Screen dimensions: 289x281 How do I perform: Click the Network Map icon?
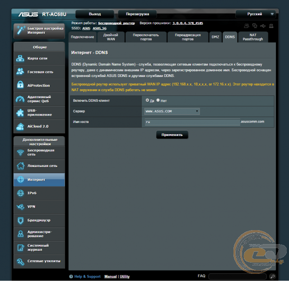(20, 59)
